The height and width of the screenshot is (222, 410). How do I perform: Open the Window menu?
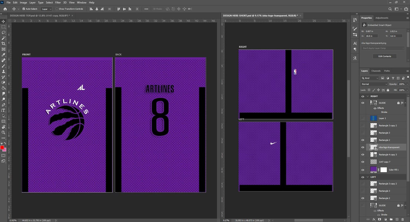click(82, 2)
